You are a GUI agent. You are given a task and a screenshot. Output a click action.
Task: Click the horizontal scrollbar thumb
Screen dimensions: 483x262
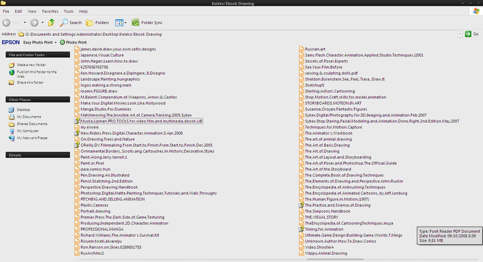coord(335,259)
